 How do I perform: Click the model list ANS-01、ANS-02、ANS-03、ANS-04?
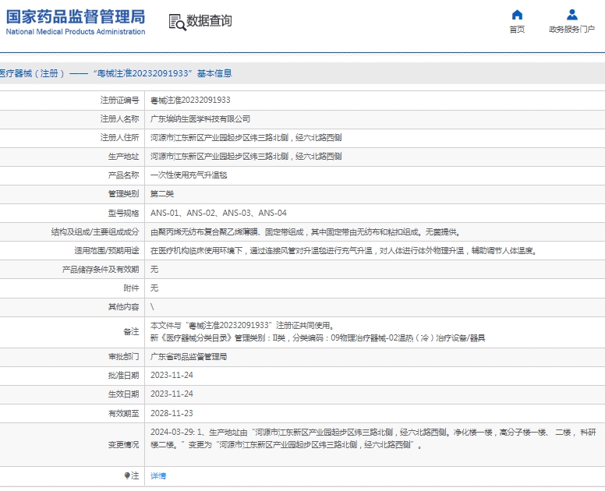pos(218,213)
